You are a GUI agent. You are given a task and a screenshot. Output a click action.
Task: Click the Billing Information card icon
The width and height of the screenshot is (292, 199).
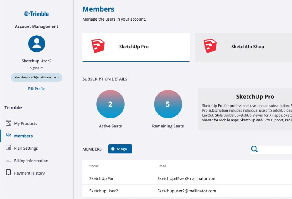8,160
